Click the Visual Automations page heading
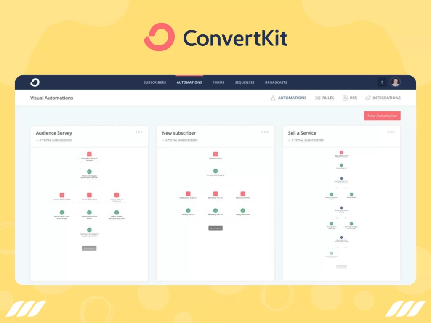The width and height of the screenshot is (431, 323). 52,98
